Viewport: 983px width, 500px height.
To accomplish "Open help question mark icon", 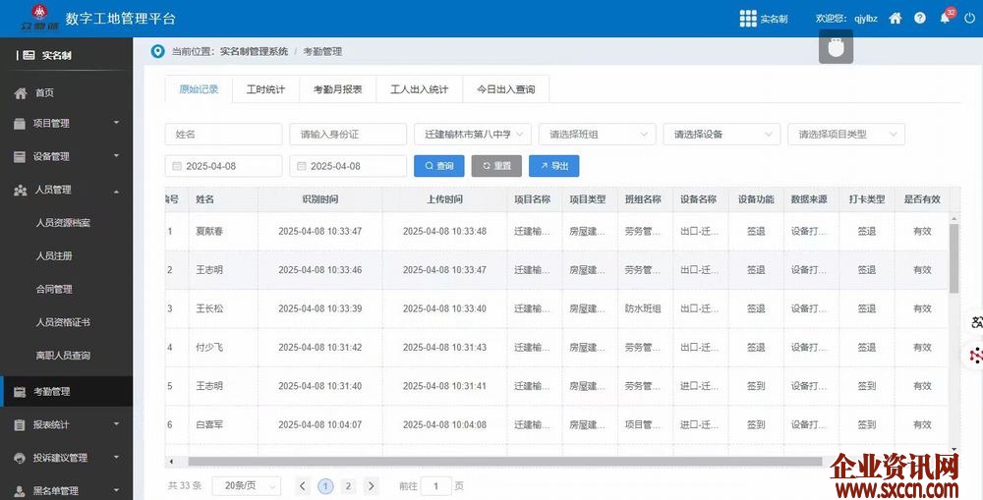I will pos(920,18).
